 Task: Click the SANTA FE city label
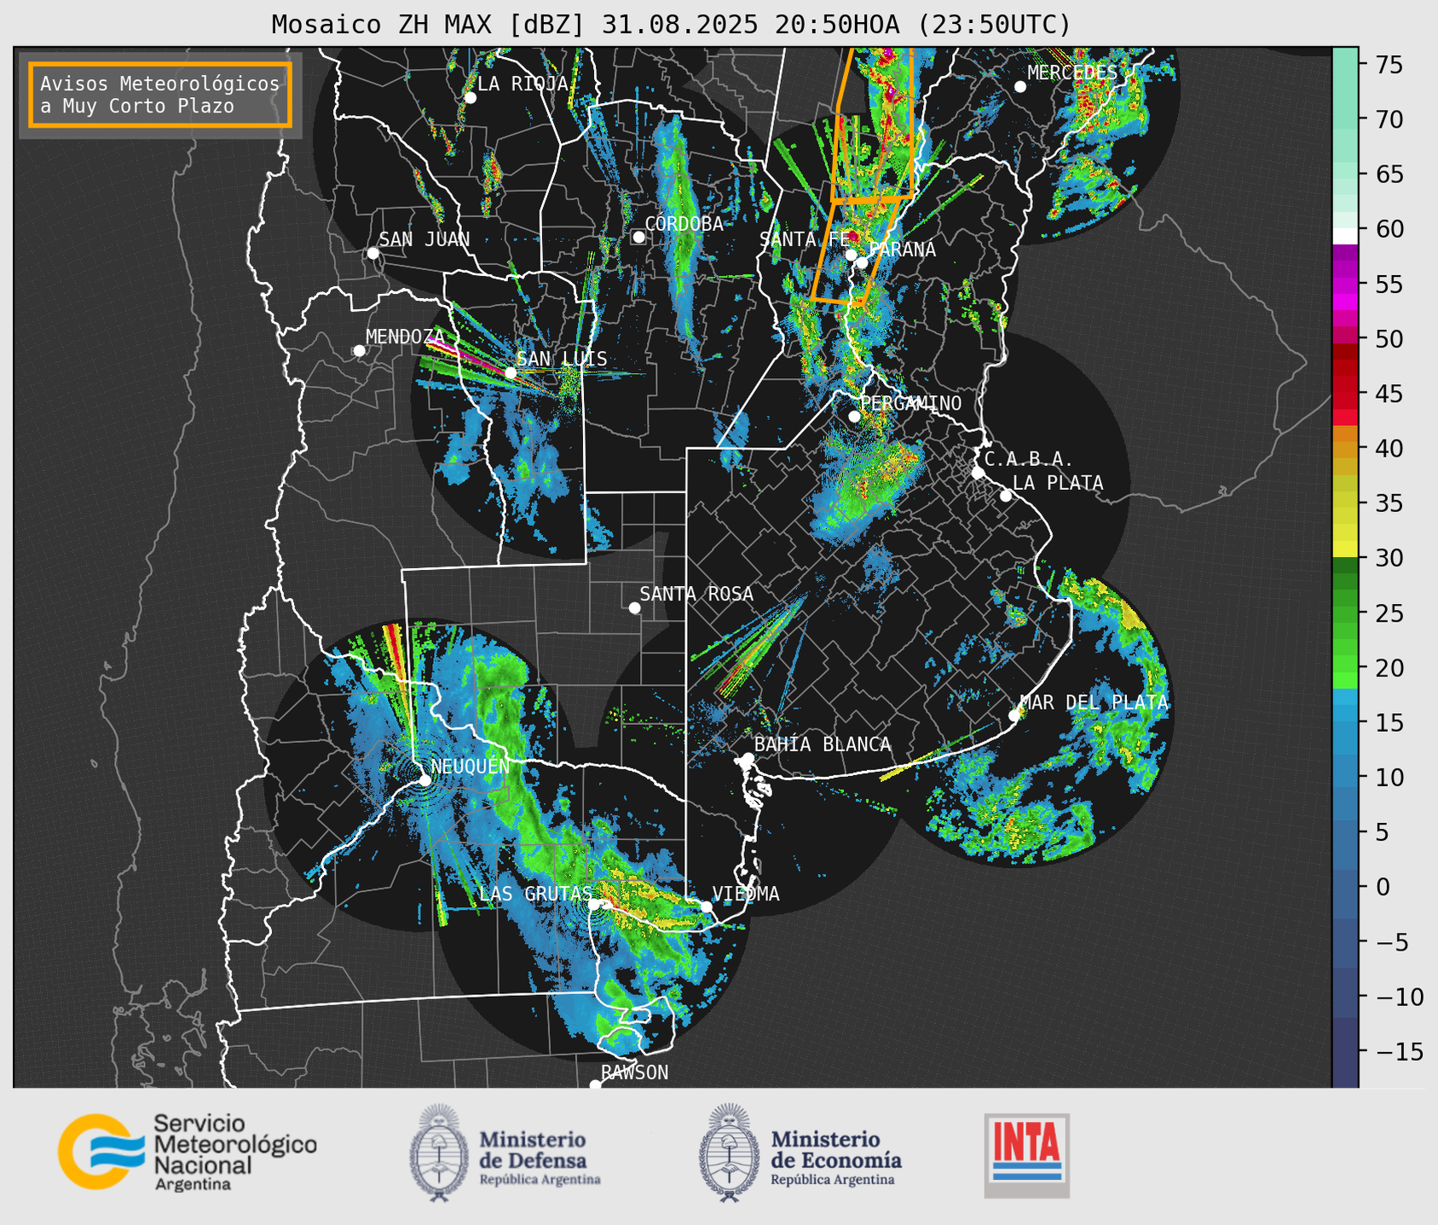(804, 240)
